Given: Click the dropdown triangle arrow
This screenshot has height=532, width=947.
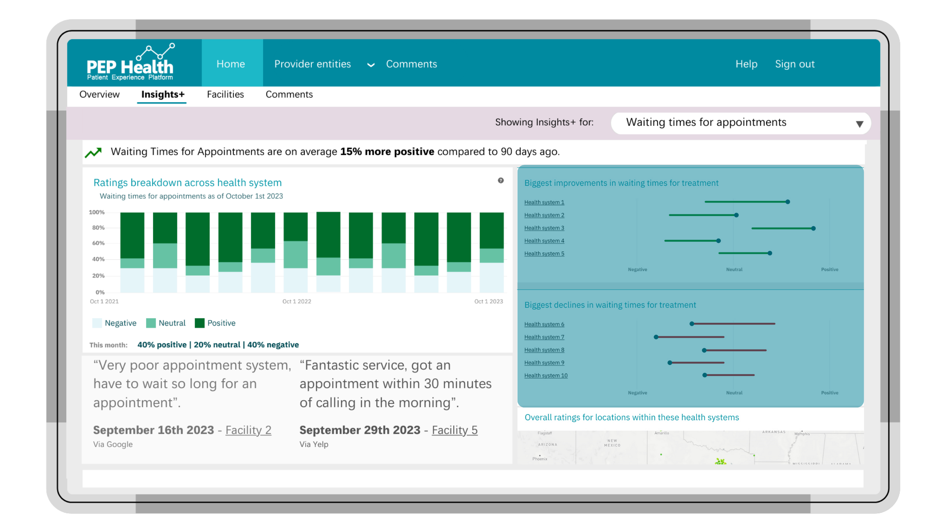Looking at the screenshot, I should coord(859,124).
